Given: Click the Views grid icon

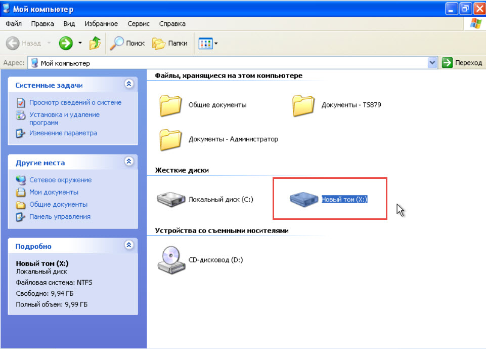Looking at the screenshot, I should [205, 44].
